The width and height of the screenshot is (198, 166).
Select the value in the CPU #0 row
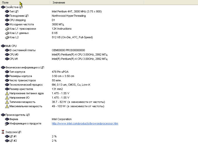(80, 54)
